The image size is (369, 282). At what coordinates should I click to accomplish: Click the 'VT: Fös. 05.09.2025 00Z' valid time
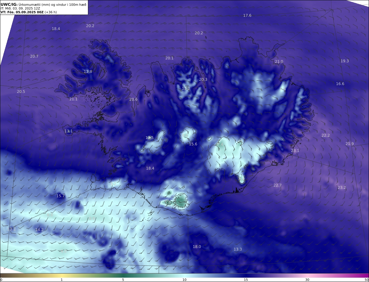[29, 12]
